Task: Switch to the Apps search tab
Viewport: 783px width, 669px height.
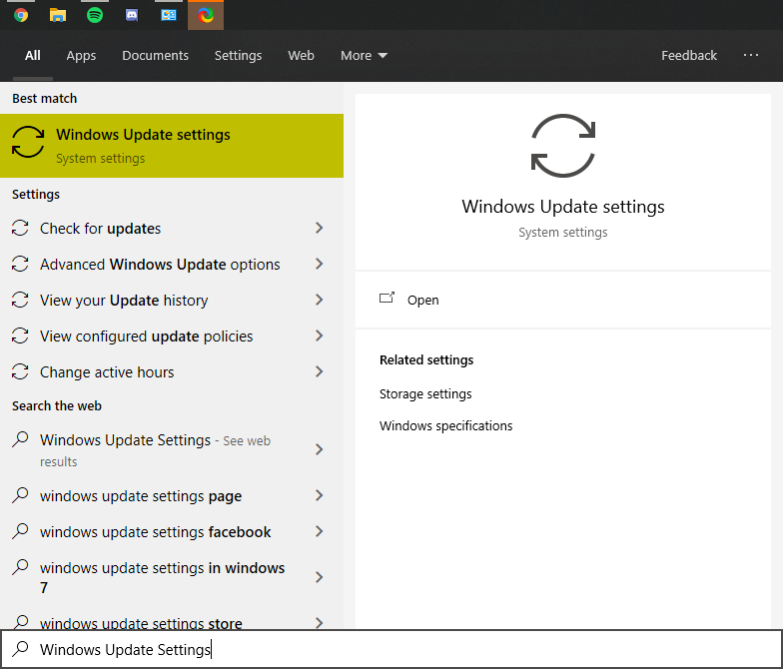Action: point(81,56)
